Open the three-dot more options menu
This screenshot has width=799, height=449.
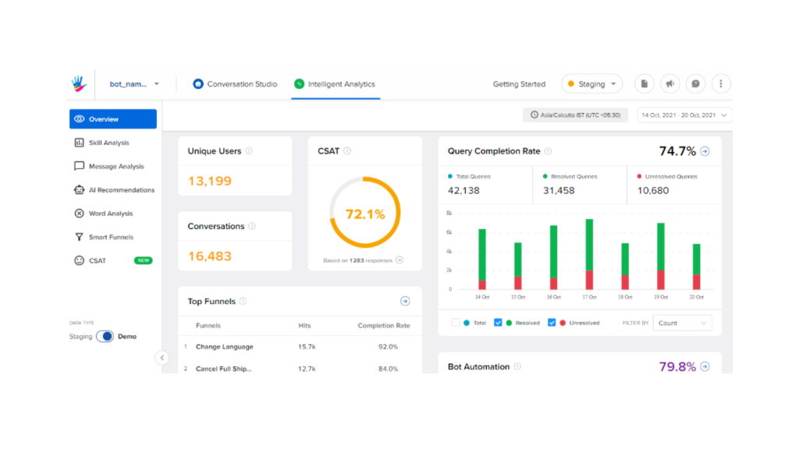coord(721,84)
